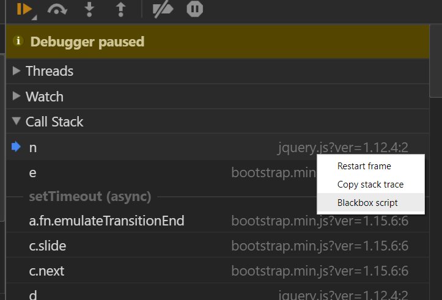Open partly hidden bootstrap.min link for frame e

click(x=274, y=173)
